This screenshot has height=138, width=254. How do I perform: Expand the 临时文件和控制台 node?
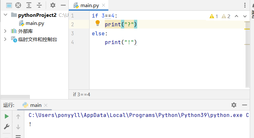(x=5, y=39)
